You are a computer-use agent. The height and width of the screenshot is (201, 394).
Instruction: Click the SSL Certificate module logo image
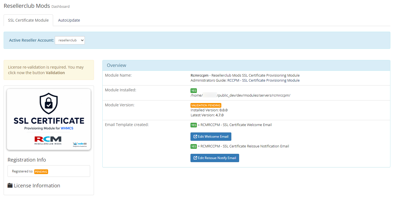[49, 119]
